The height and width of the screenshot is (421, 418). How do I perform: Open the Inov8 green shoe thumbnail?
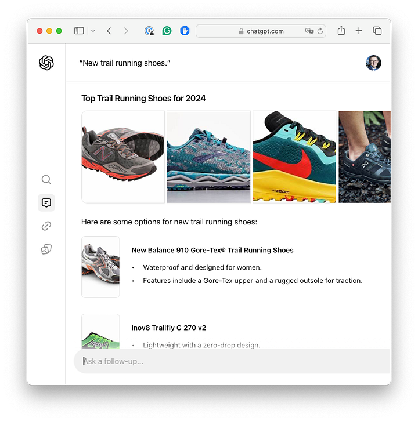(100, 331)
